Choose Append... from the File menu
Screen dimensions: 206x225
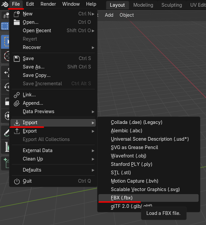pyautogui.click(x=53, y=103)
